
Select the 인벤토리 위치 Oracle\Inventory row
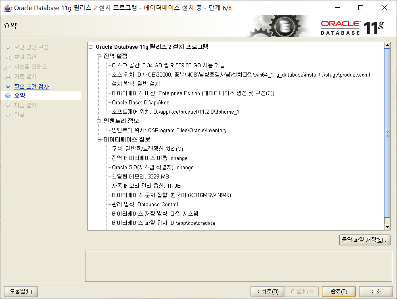point(169,130)
